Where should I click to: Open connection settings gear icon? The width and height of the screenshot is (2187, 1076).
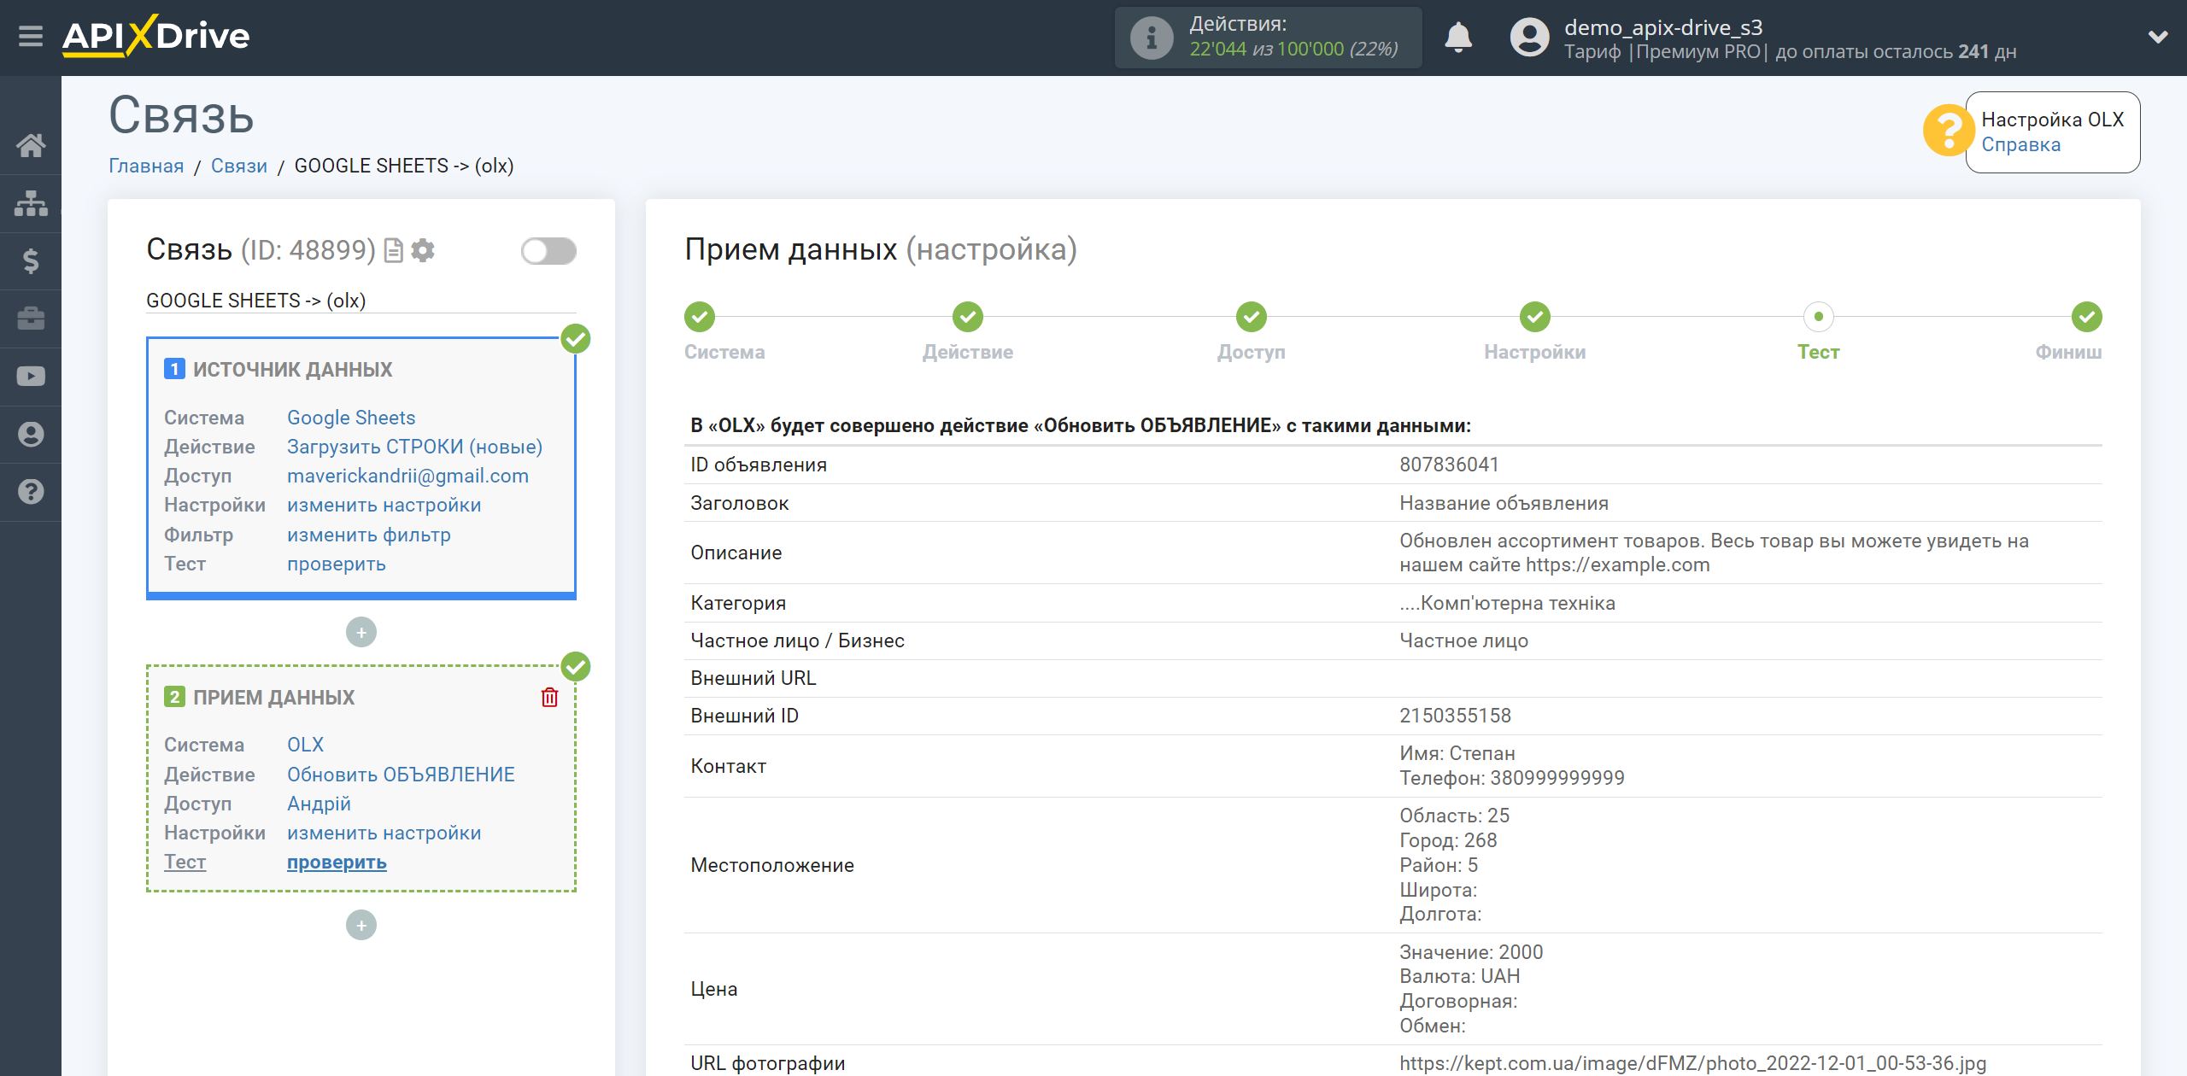[x=423, y=250]
